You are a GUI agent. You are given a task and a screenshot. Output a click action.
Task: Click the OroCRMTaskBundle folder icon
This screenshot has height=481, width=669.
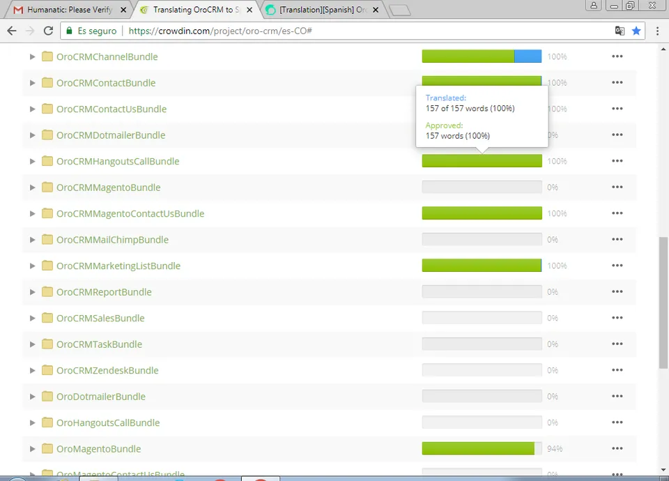coord(47,344)
